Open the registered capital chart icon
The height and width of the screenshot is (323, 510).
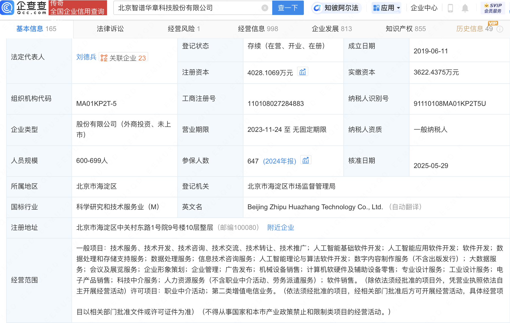[x=302, y=72]
